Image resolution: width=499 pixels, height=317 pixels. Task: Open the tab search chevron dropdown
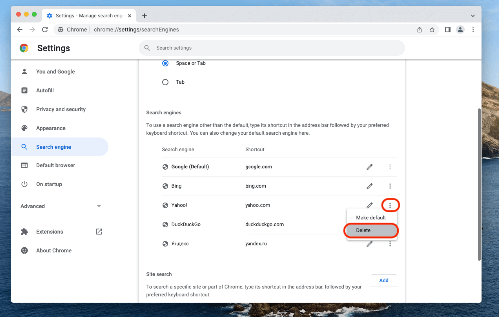[x=473, y=16]
